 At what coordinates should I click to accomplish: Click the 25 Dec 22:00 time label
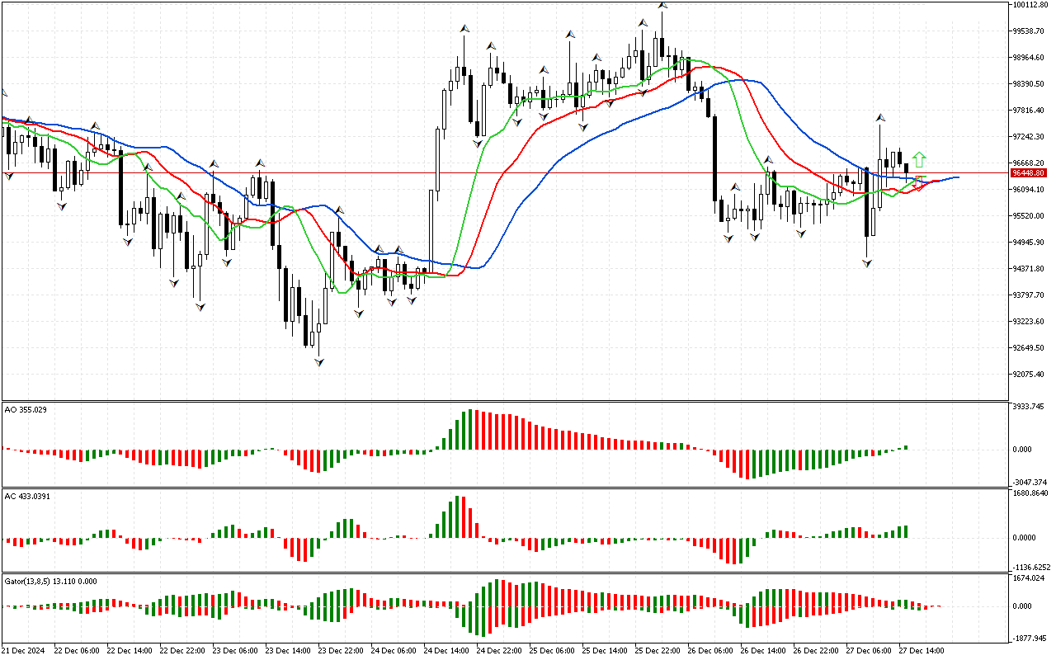pos(658,651)
